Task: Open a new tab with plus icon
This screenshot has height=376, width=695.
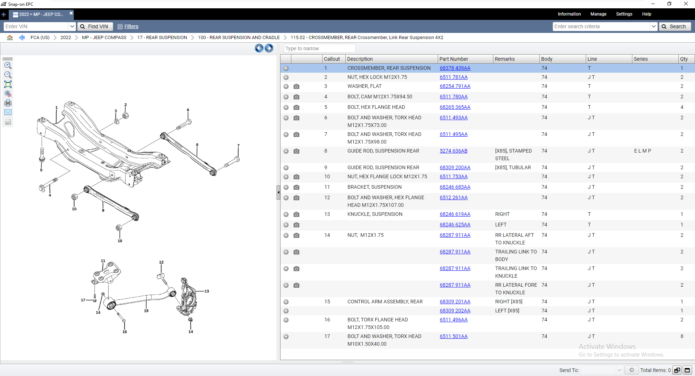Action: click(x=4, y=14)
